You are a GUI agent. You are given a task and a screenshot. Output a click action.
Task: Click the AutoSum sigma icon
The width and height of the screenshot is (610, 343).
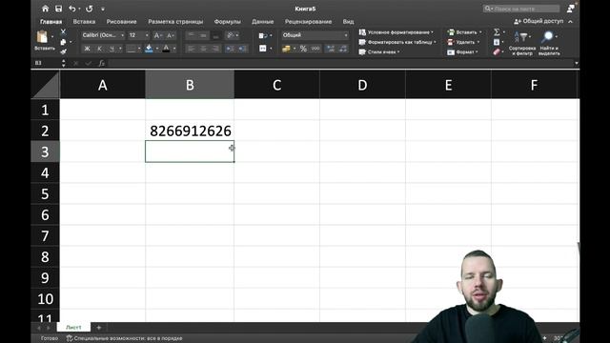(x=497, y=31)
